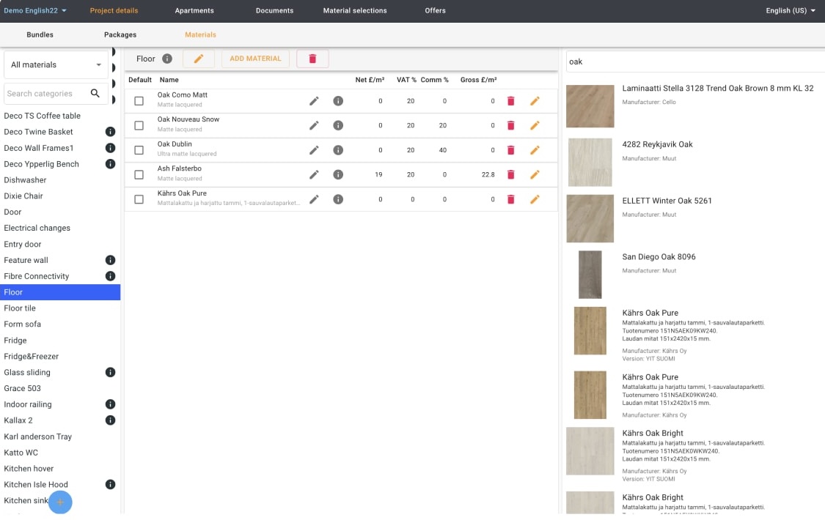Screen dimensions: 825x520
Task: Delete Kährs Oak Pure row via red trash
Action: (x=510, y=199)
